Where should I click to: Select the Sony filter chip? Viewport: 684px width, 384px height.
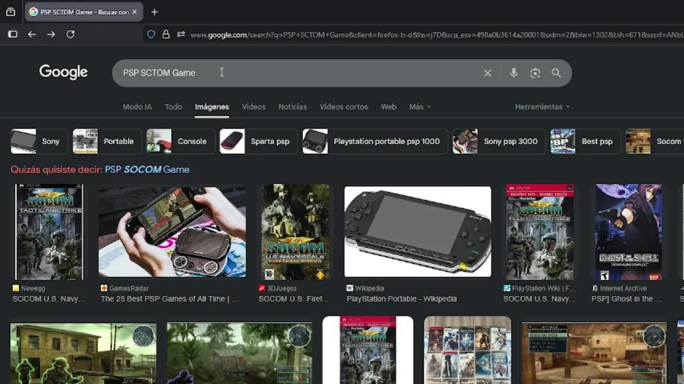click(x=39, y=141)
